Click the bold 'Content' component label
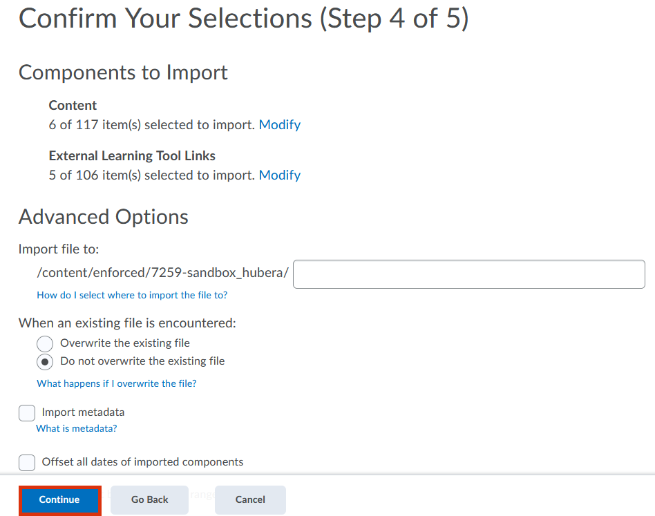This screenshot has width=655, height=516. click(x=73, y=106)
